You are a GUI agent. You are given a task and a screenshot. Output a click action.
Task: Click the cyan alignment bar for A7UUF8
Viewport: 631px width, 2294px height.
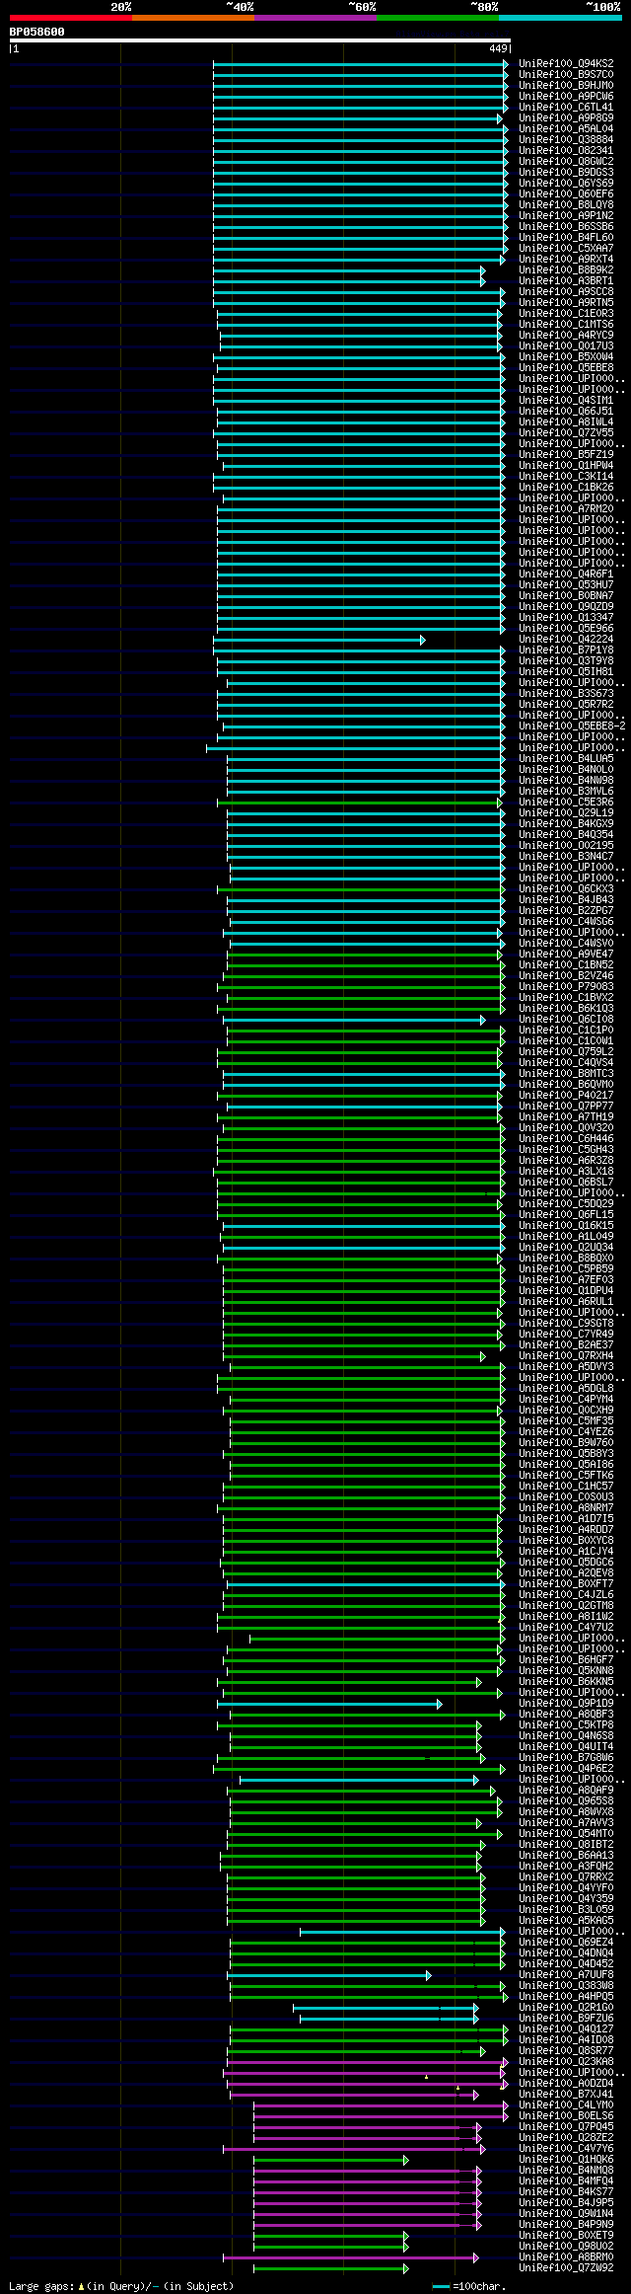[329, 1975]
